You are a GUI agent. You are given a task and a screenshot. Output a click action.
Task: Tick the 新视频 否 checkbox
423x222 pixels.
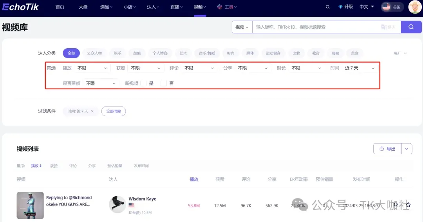pyautogui.click(x=163, y=83)
